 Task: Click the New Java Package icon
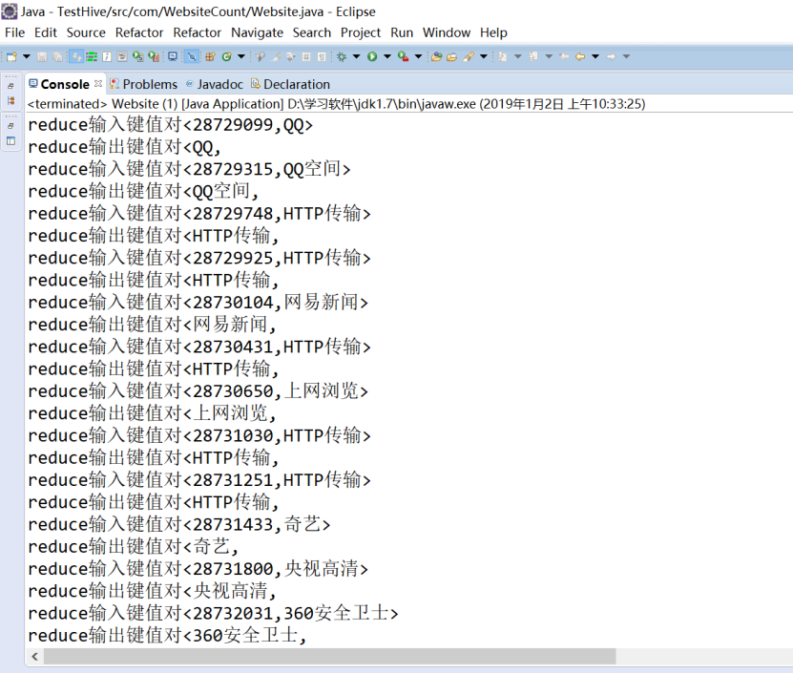click(x=210, y=56)
